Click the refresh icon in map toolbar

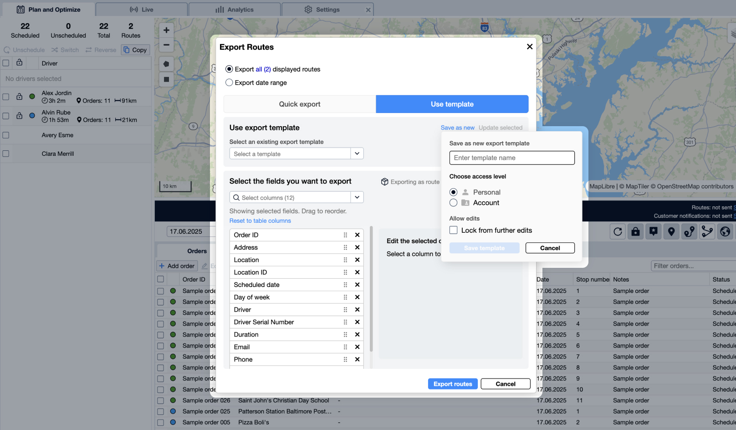pyautogui.click(x=618, y=232)
